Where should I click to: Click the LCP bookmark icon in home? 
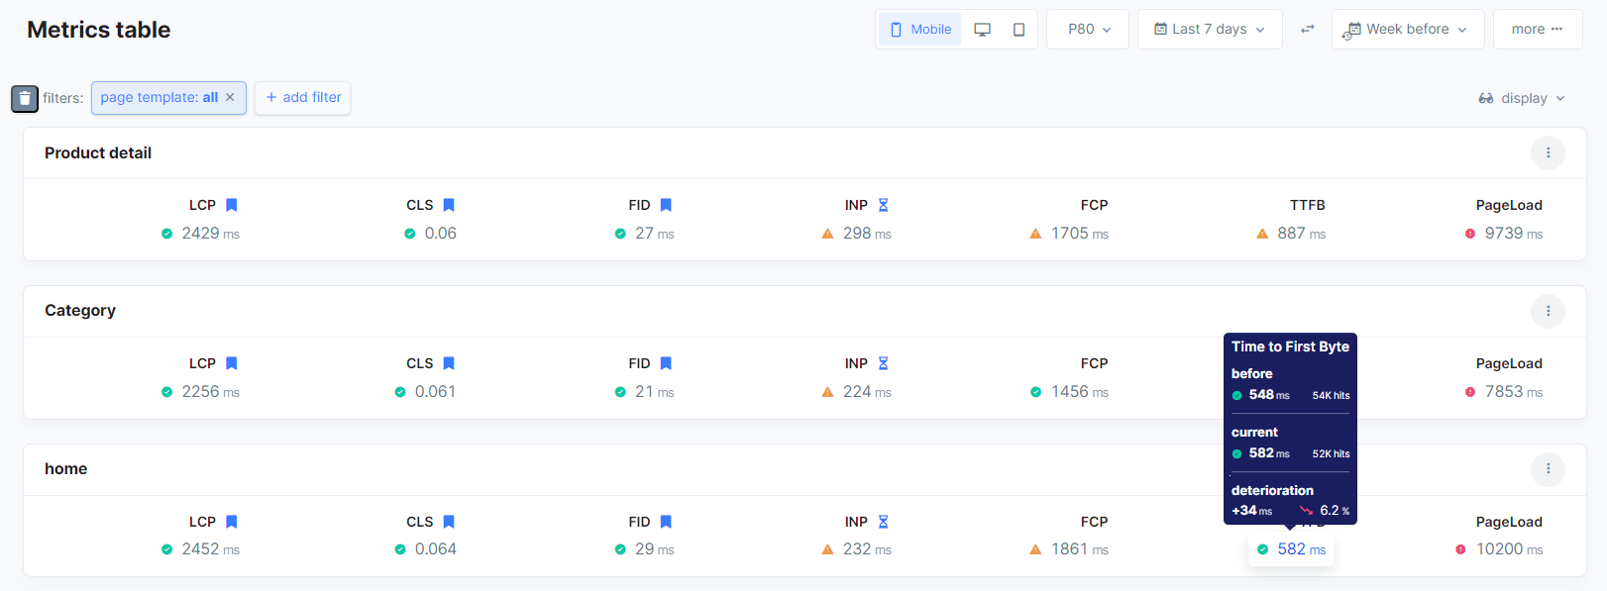[x=232, y=522]
